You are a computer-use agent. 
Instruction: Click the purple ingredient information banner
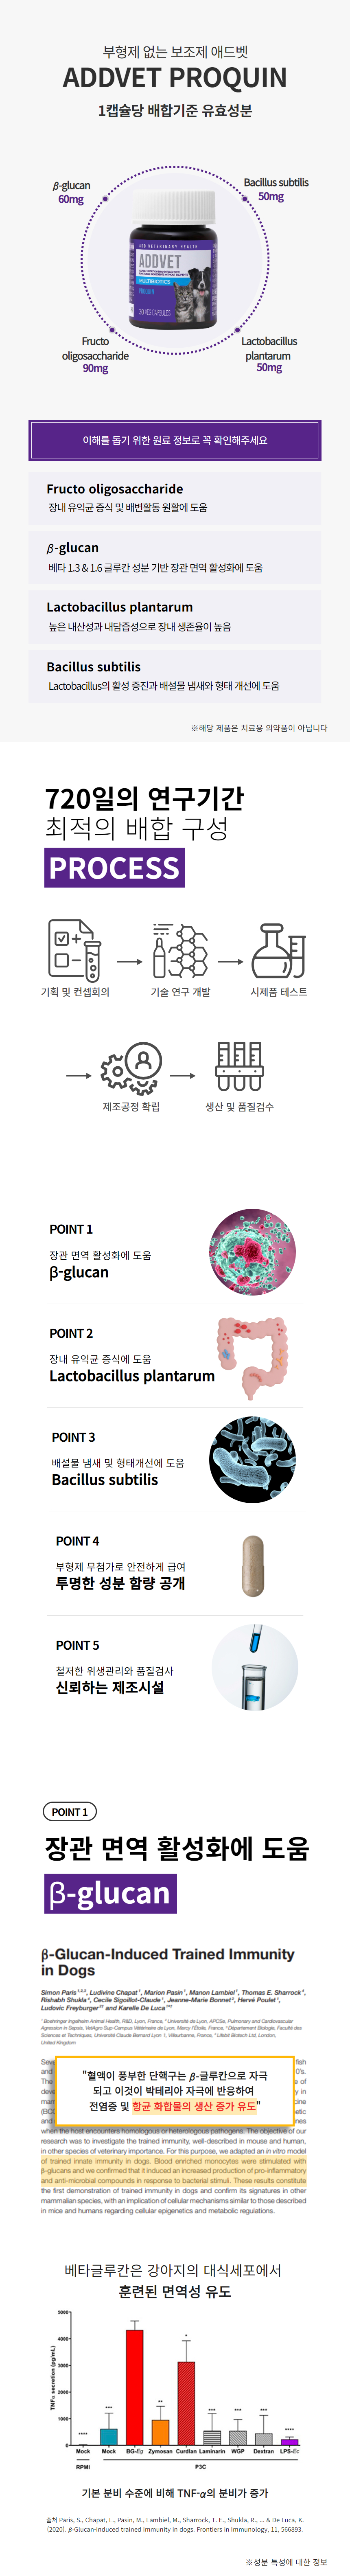pos(175,440)
